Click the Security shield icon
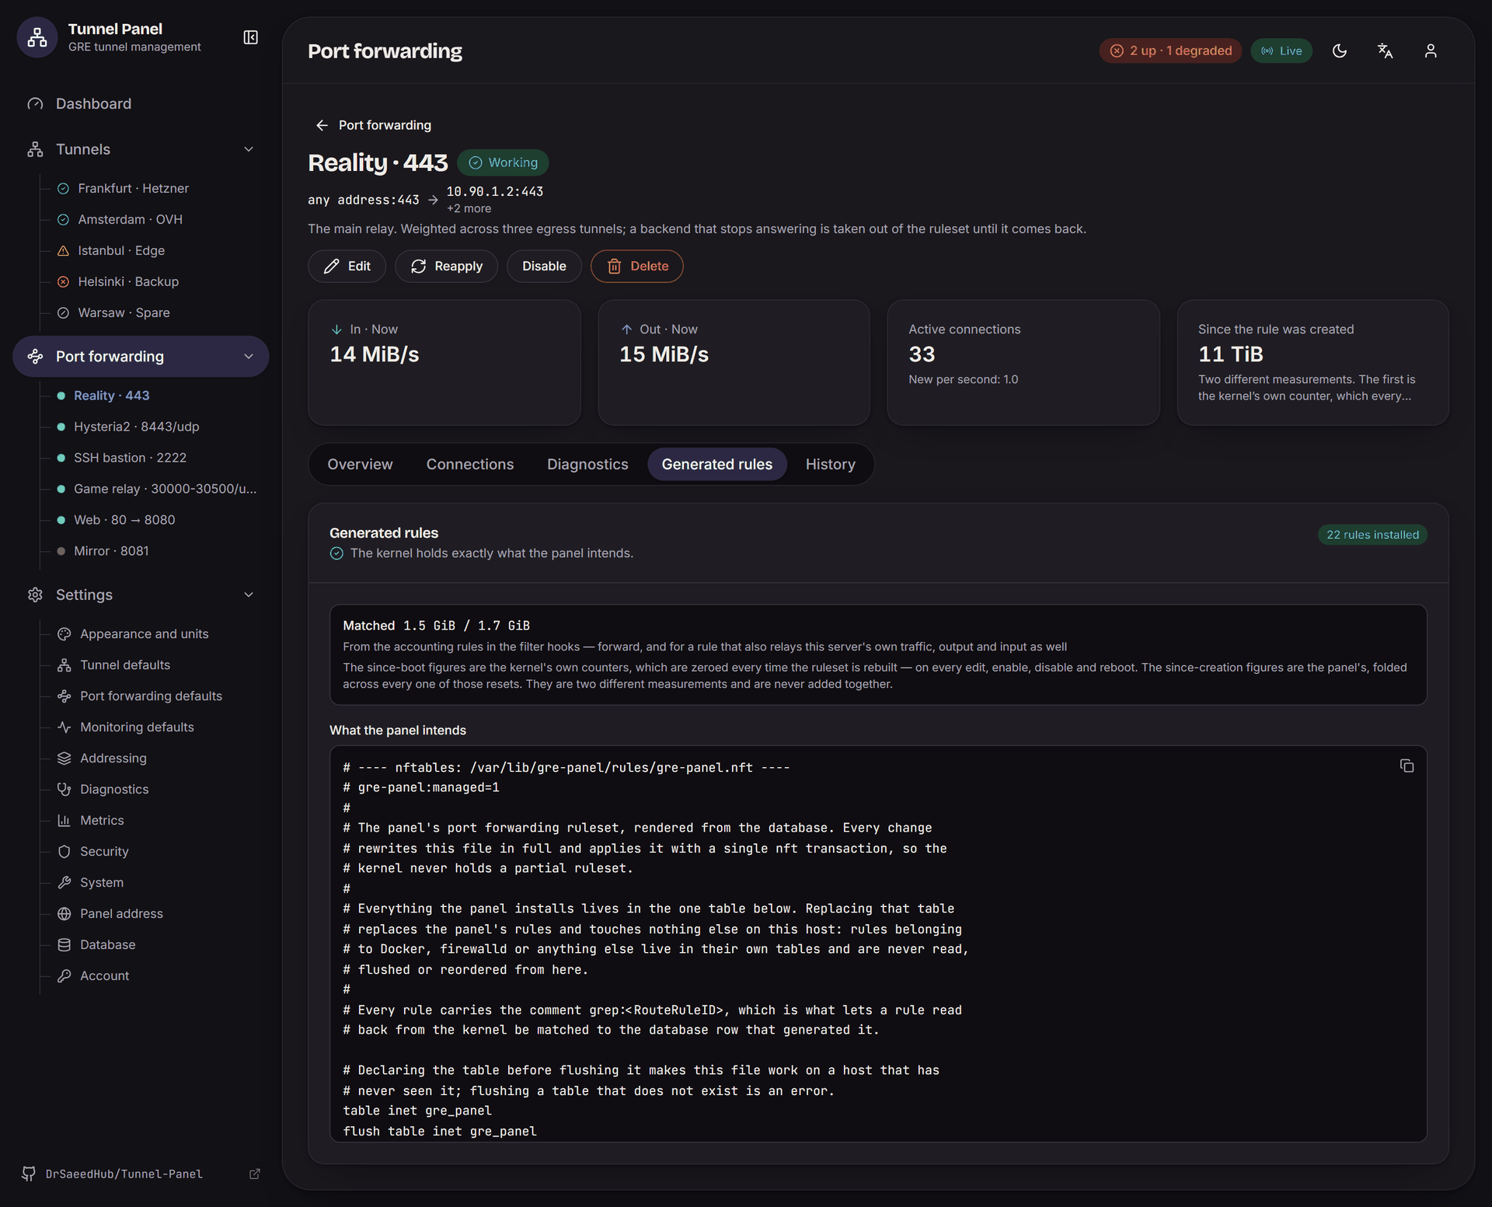This screenshot has width=1492, height=1207. coord(64,851)
